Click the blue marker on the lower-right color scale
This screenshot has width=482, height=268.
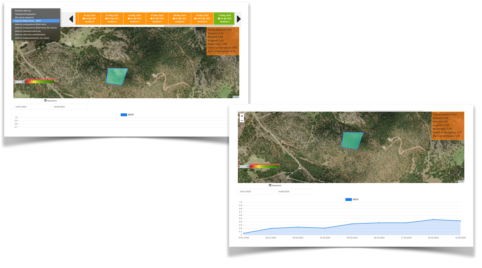[249, 164]
